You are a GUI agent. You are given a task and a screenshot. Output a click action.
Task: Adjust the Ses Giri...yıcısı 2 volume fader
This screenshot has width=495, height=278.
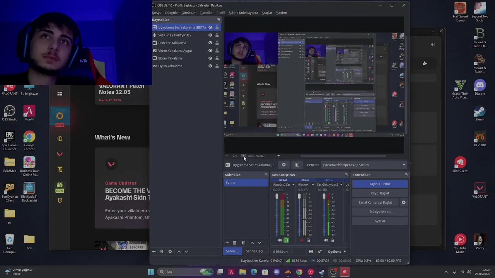point(324,197)
